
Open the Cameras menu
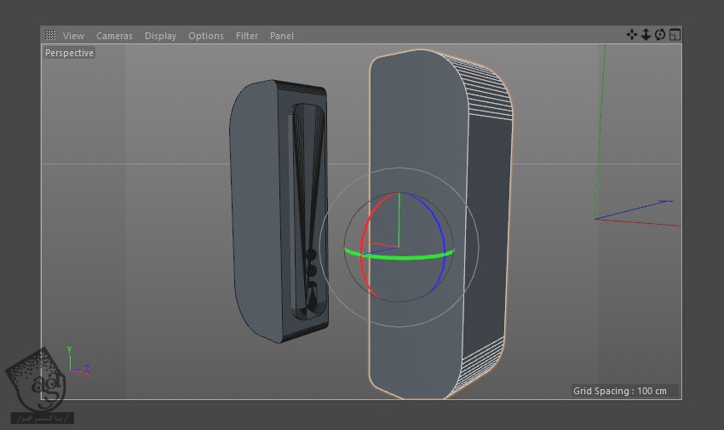pos(114,36)
